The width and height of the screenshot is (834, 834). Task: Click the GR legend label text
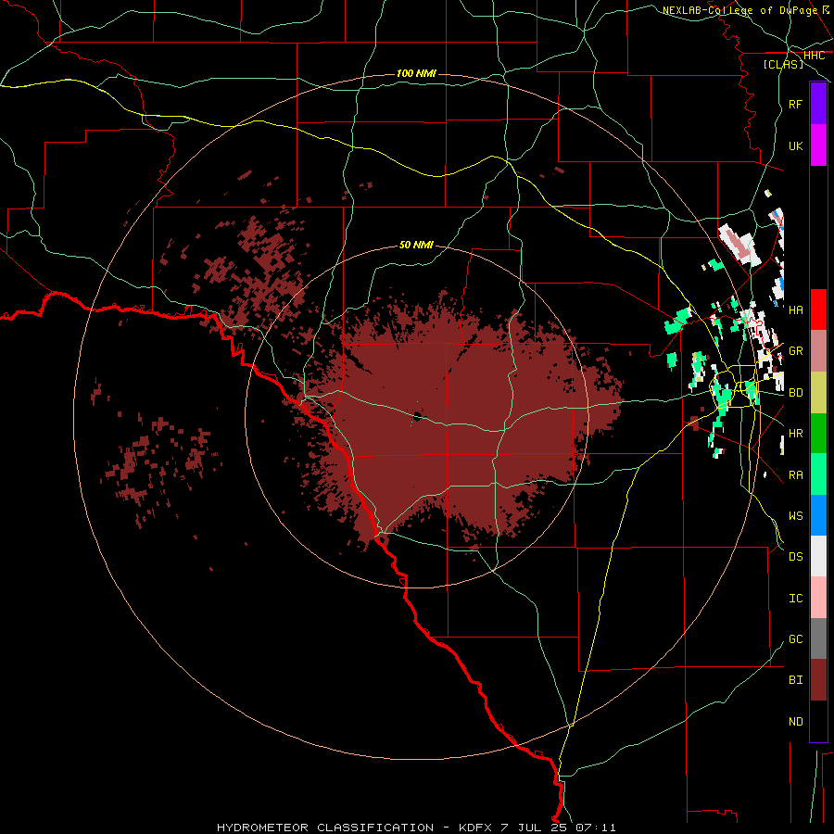795,351
